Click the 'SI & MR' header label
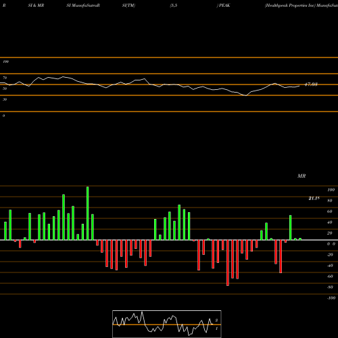 coord(36,5)
